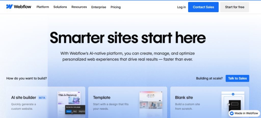The image size is (261, 118).
Task: Open the Pricing page
Action: (x=116, y=7)
